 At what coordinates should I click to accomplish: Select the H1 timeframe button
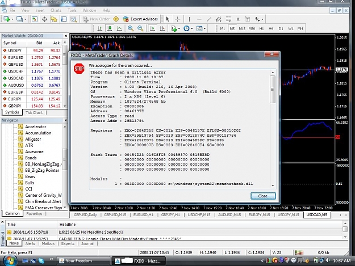pos(261,28)
